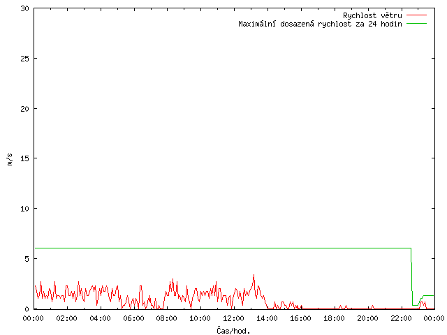
Task: Click the 'Maximální dosažená rychlost za 24 hodin' legend label
Action: (x=320, y=24)
